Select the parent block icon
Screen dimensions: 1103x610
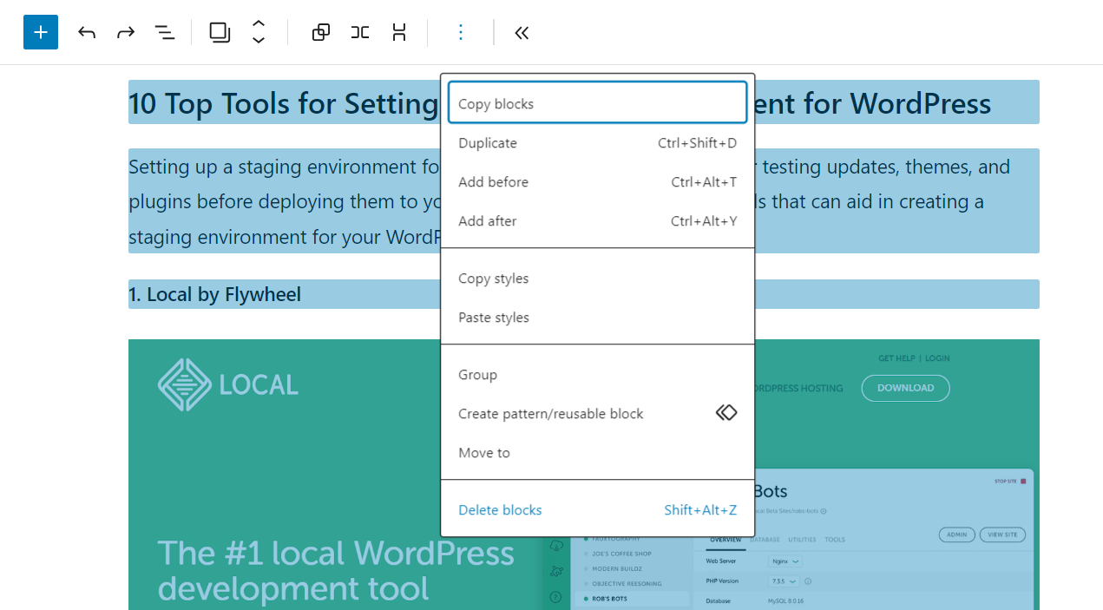point(220,33)
